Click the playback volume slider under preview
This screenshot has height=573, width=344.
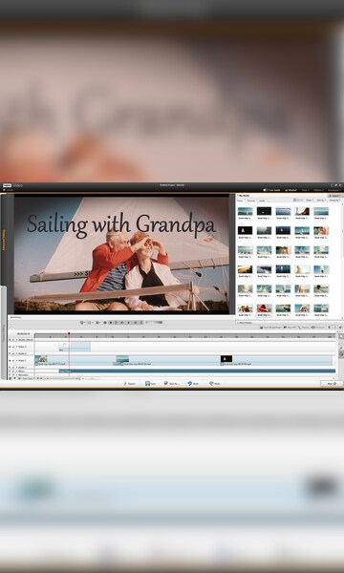coord(154,323)
